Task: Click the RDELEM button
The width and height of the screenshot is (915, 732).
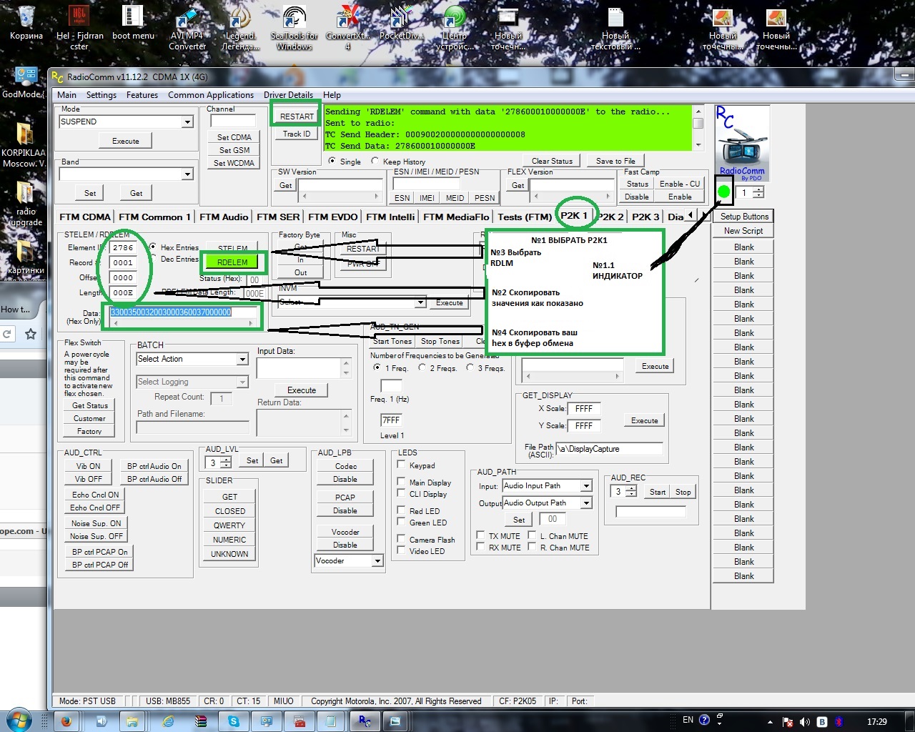Action: point(232,262)
